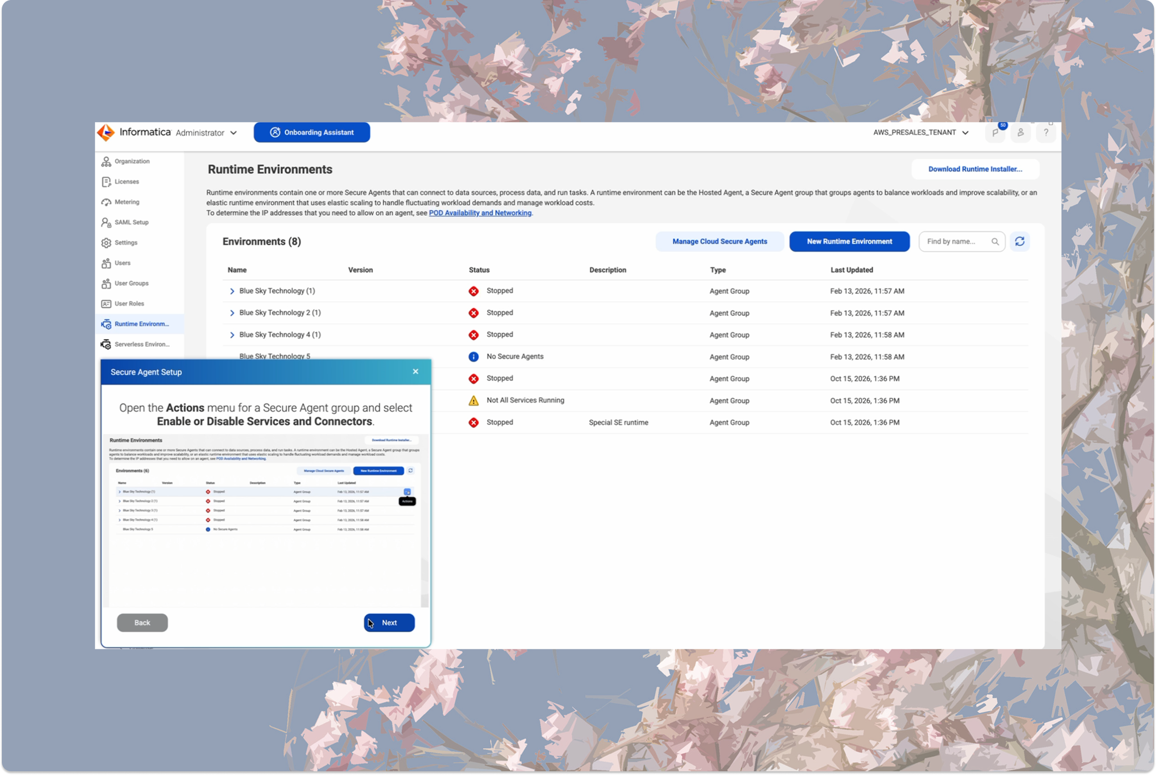Click the Special SE runtime description cell
Image resolution: width=1156 pixels, height=775 pixels.
click(x=618, y=422)
